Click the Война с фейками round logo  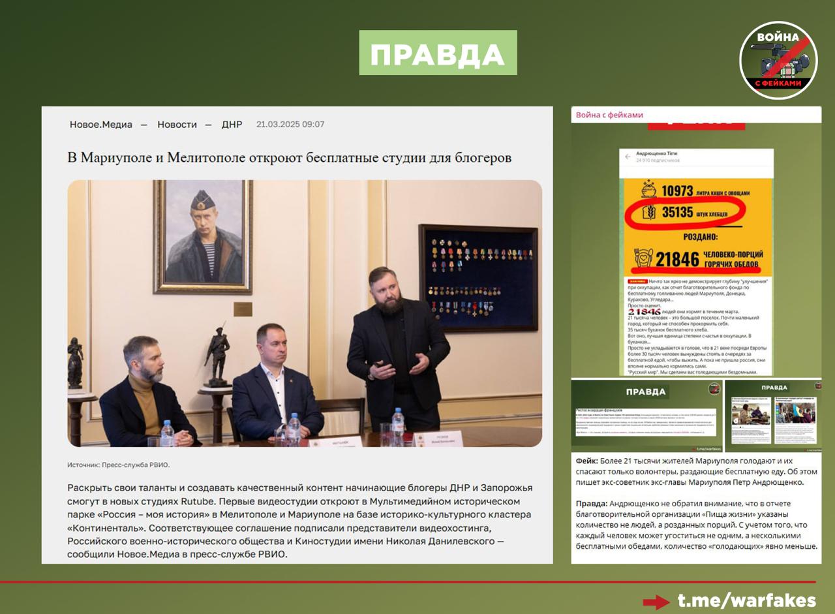(778, 61)
